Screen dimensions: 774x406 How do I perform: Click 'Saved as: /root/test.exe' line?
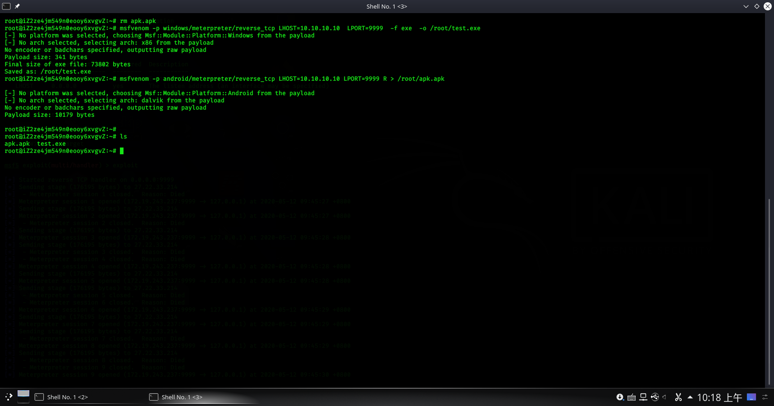click(x=48, y=72)
